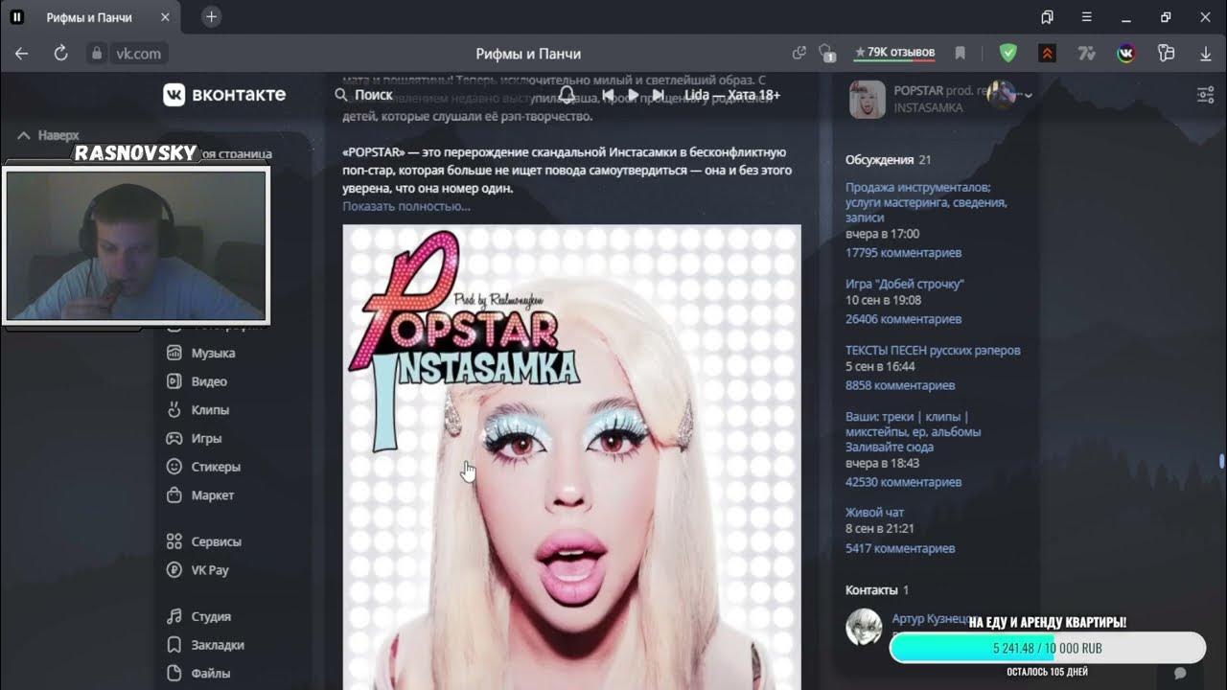Expand post with Показать полностью
Image resolution: width=1227 pixels, height=690 pixels.
click(x=406, y=206)
